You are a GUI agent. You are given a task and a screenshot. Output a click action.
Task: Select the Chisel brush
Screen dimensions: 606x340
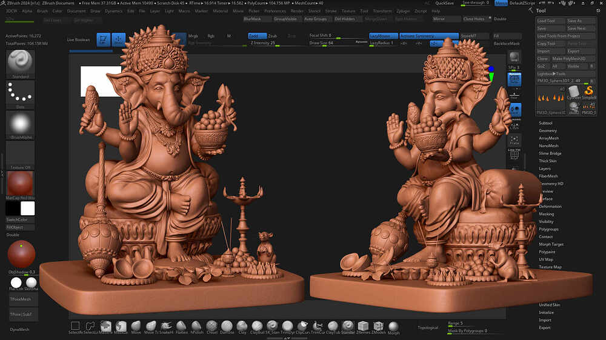coord(211,327)
